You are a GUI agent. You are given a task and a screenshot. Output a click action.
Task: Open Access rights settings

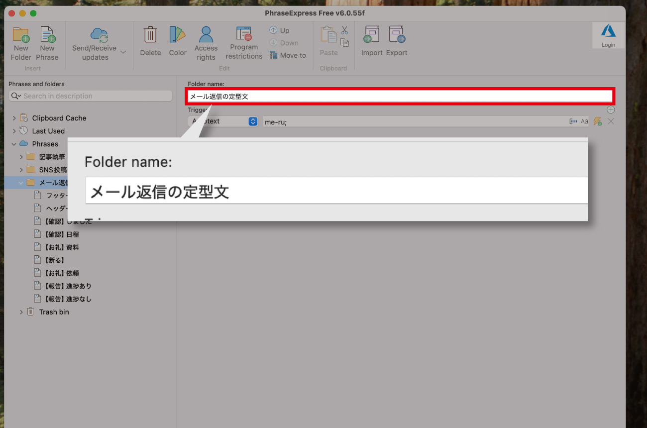[206, 43]
